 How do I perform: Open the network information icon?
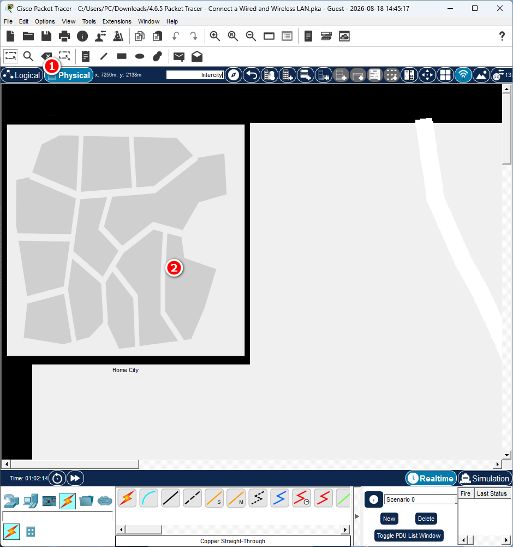(82, 36)
